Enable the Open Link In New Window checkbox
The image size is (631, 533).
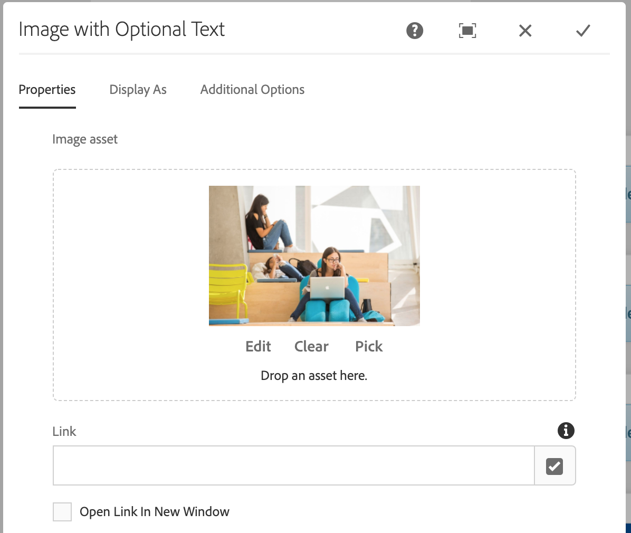(62, 512)
